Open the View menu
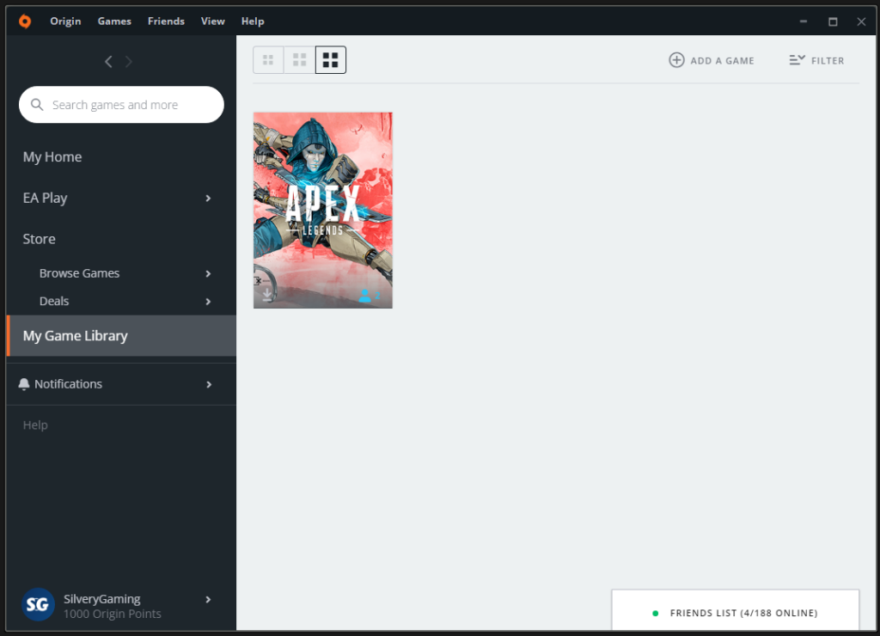This screenshot has height=636, width=880. [213, 21]
